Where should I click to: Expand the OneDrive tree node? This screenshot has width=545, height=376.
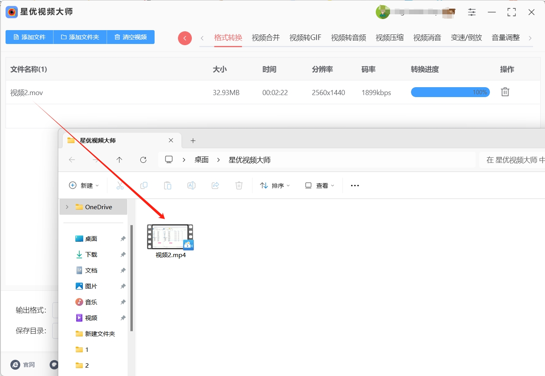click(67, 207)
